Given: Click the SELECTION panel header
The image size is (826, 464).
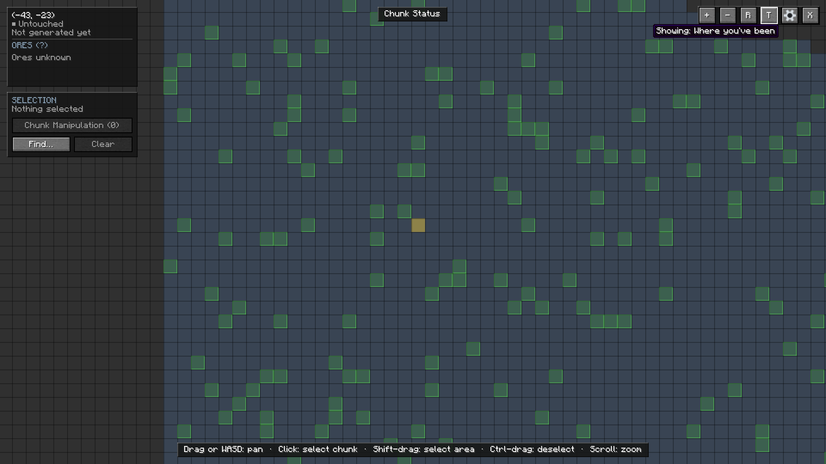Looking at the screenshot, I should click(34, 100).
